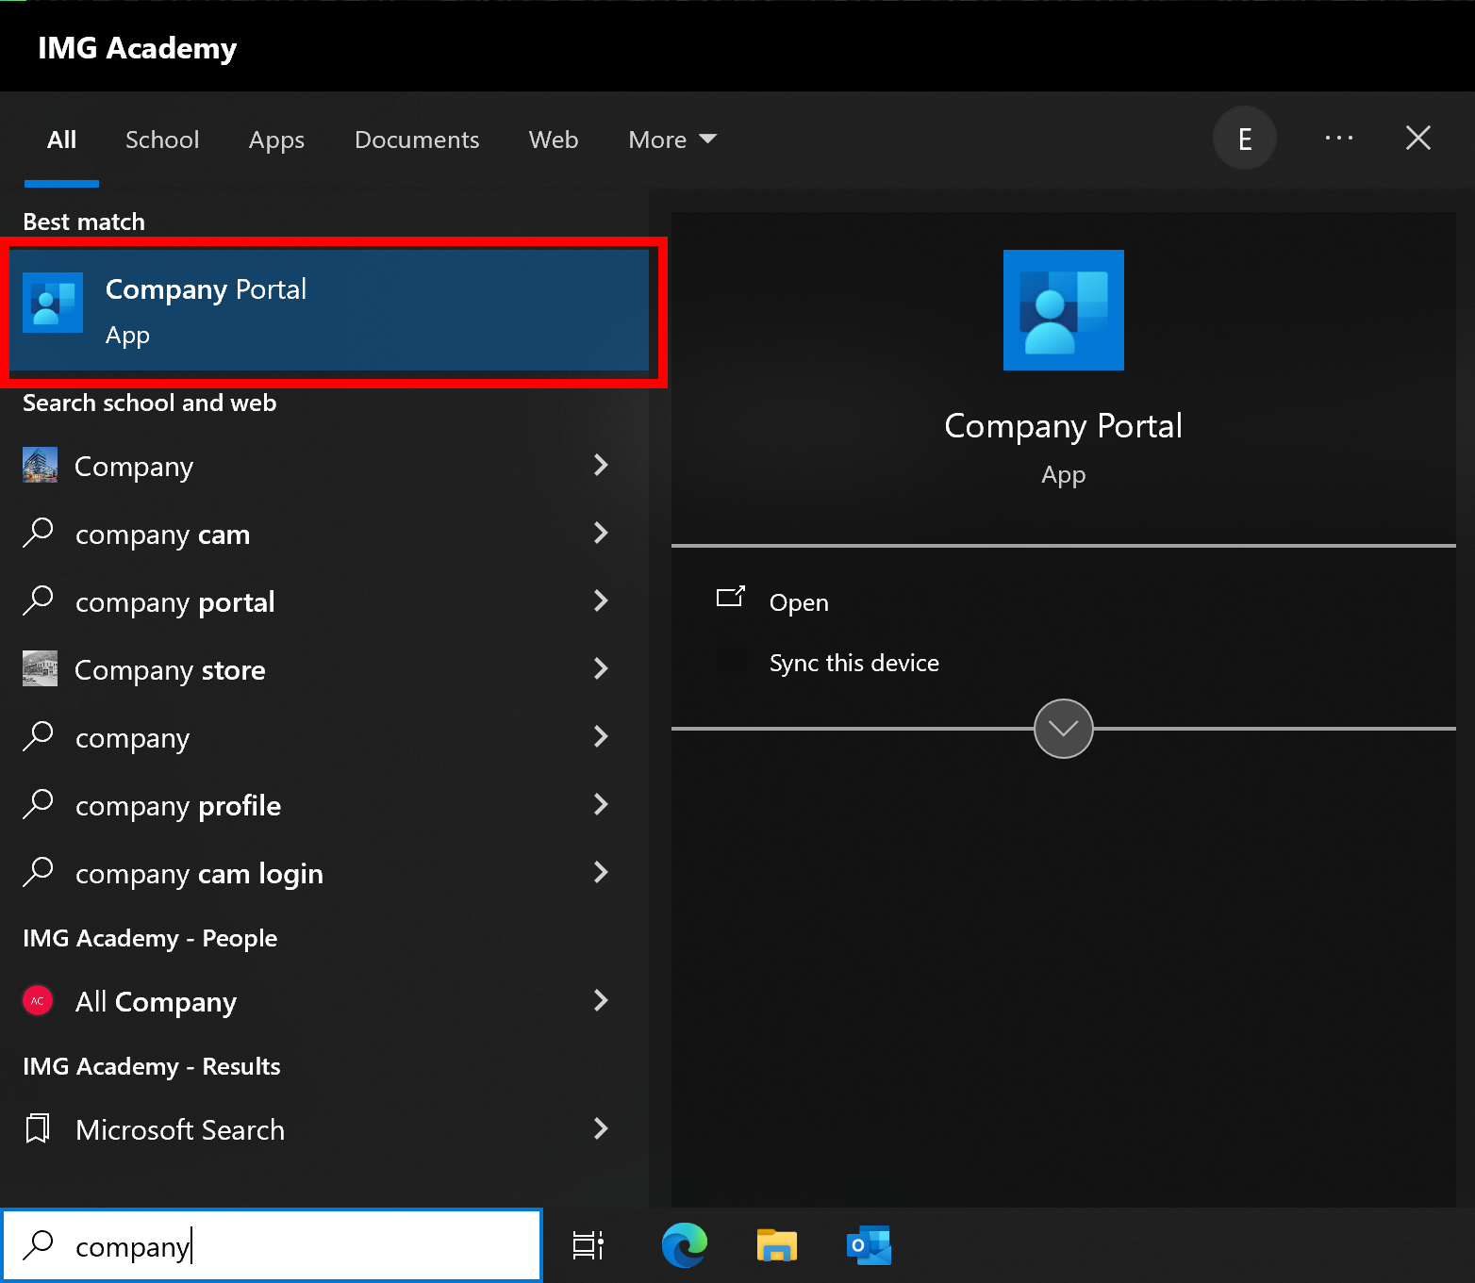This screenshot has height=1283, width=1475.
Task: Expand the Microsoft Search result arrow
Action: pyautogui.click(x=601, y=1128)
